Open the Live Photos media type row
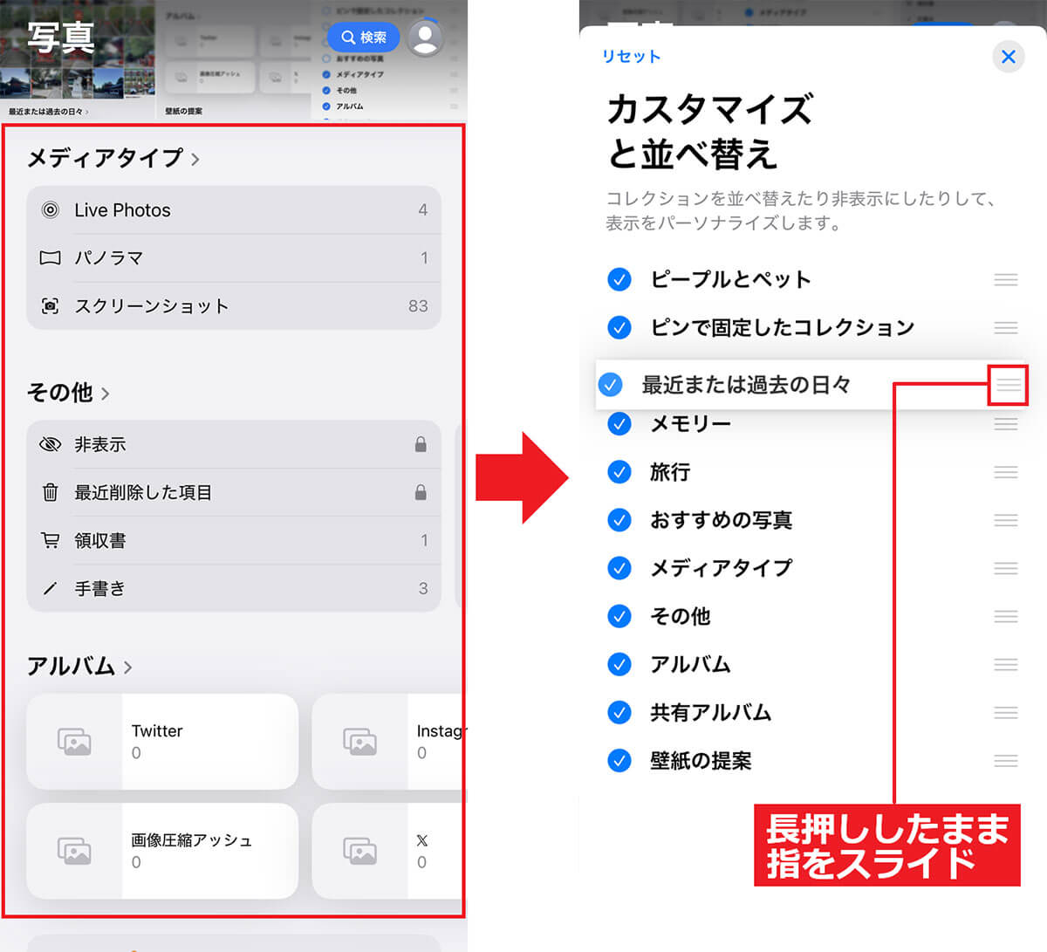This screenshot has width=1047, height=952. 234,210
